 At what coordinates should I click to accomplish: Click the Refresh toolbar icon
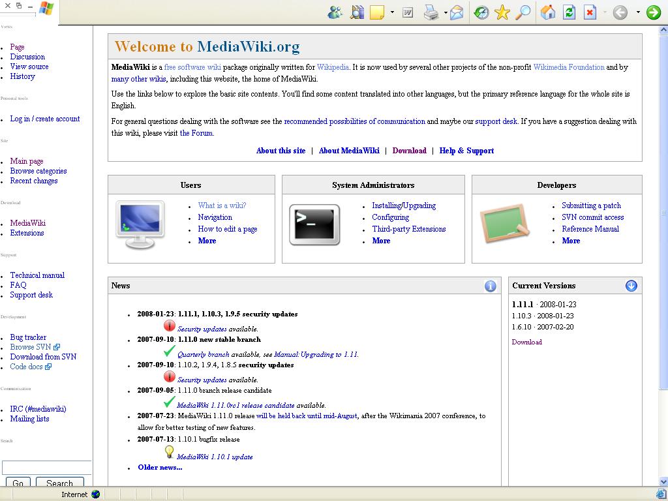[569, 12]
